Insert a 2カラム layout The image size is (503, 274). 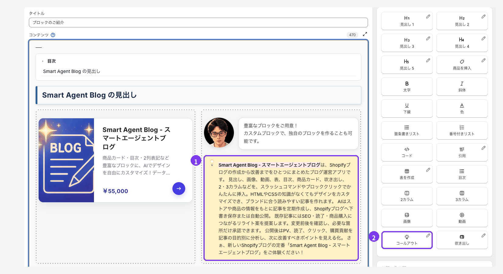pyautogui.click(x=407, y=196)
